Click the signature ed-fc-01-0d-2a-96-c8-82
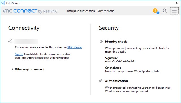181x103 pixels. [x=120, y=61]
